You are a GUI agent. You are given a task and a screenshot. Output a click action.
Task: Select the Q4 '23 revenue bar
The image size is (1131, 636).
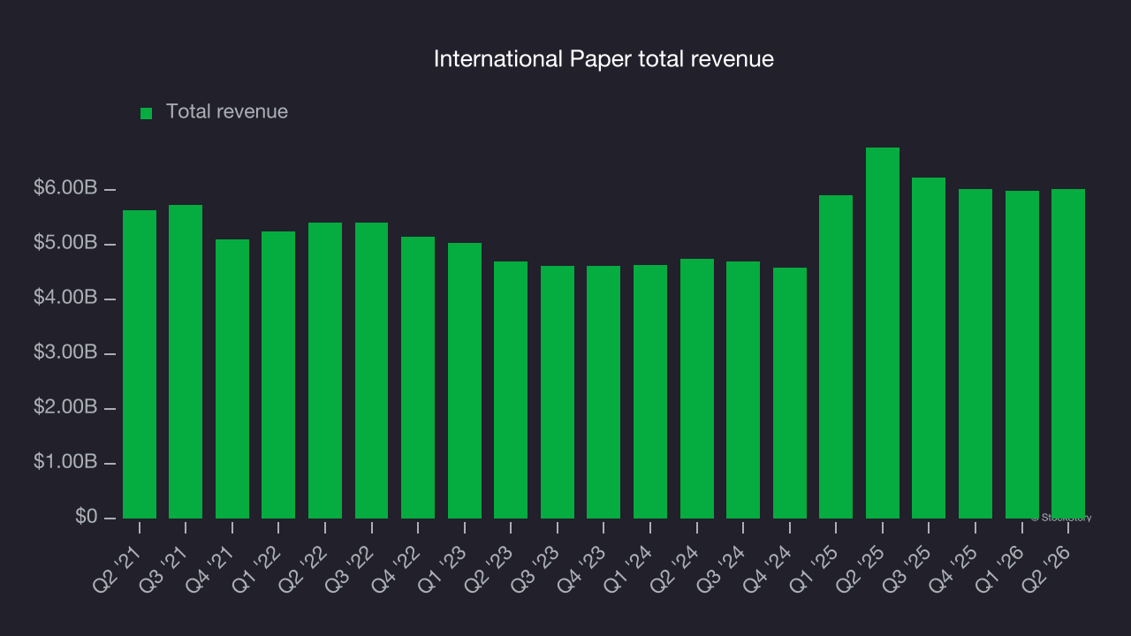pyautogui.click(x=603, y=392)
